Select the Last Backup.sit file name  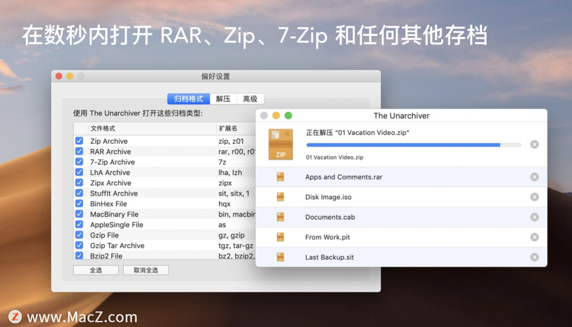point(329,257)
